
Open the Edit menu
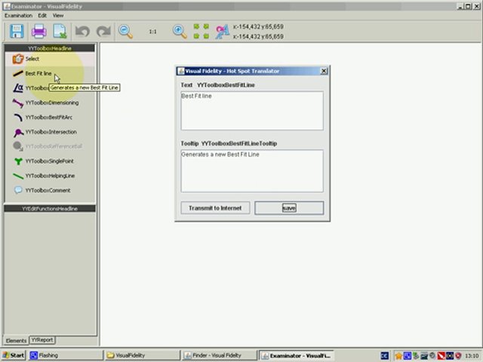(42, 15)
